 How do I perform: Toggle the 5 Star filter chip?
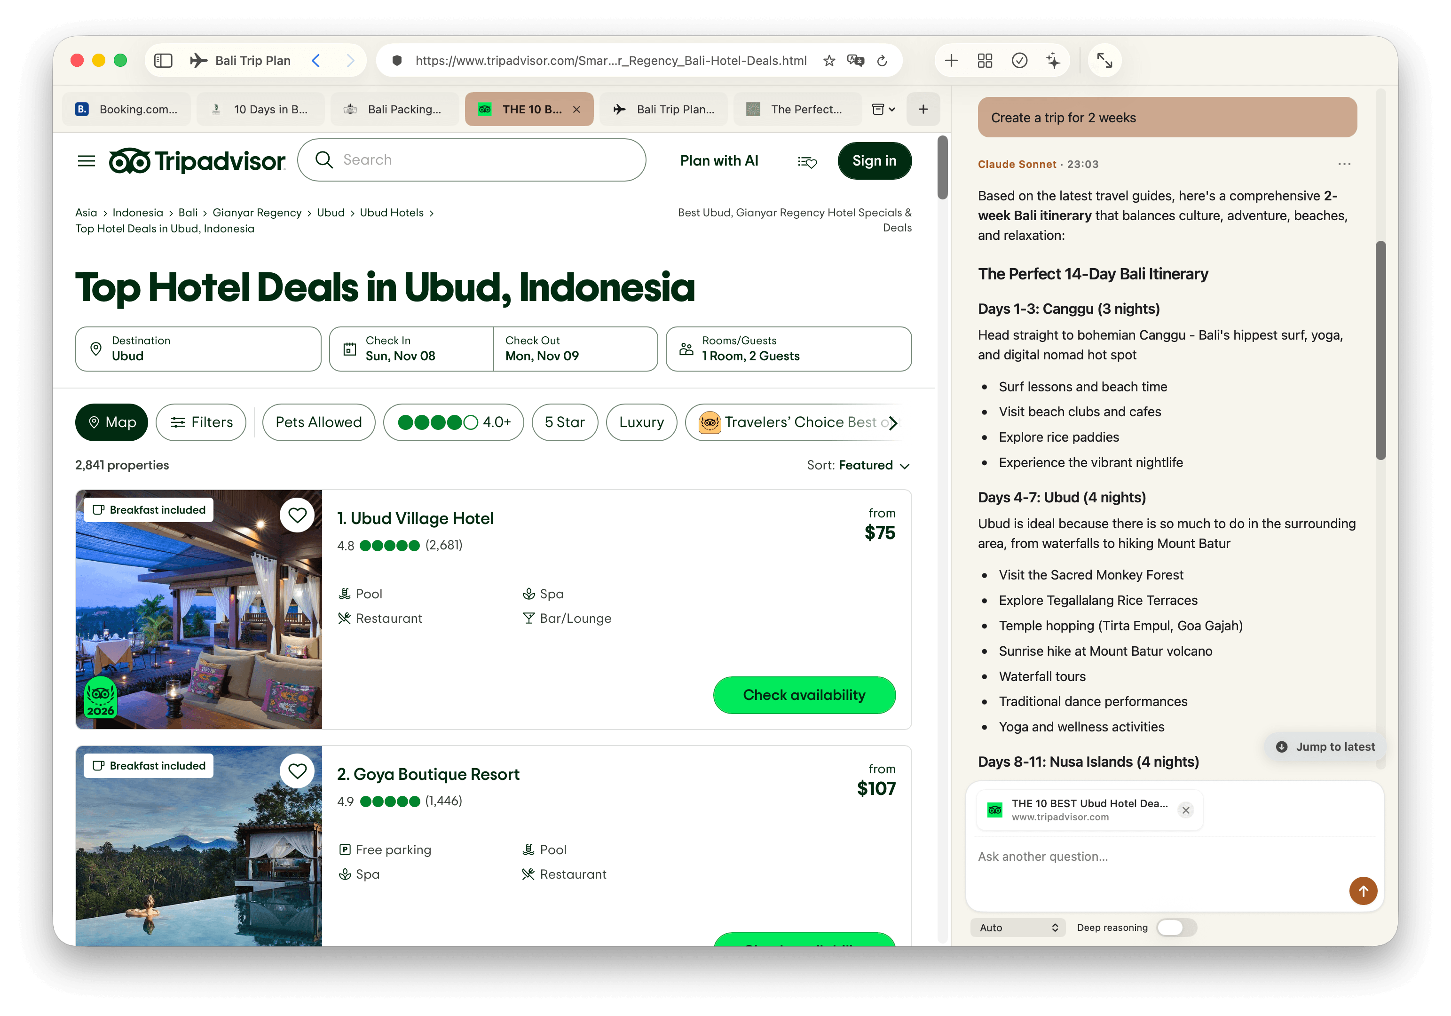pos(564,422)
